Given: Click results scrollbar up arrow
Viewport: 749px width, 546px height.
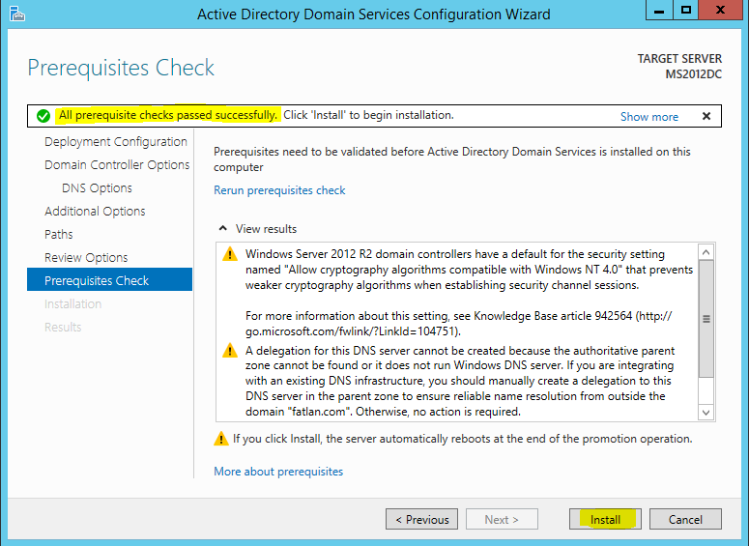Looking at the screenshot, I should (x=706, y=252).
